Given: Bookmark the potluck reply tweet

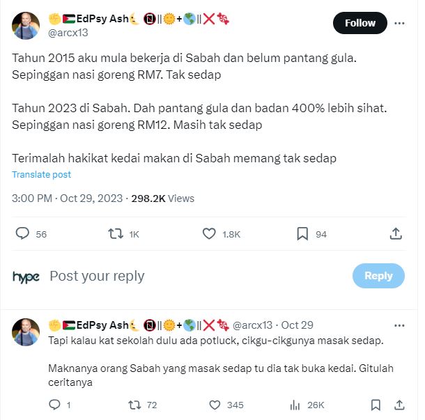Looking at the screenshot, I should pyautogui.click(x=376, y=405).
